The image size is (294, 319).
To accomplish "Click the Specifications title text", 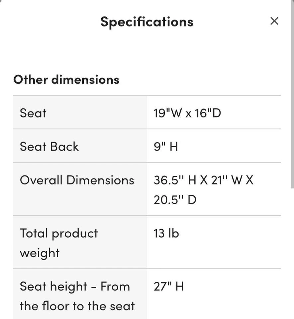I will click(147, 22).
